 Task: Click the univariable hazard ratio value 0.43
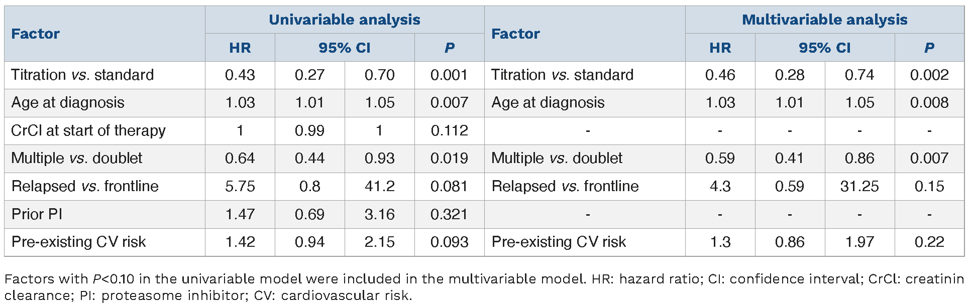[x=240, y=75]
